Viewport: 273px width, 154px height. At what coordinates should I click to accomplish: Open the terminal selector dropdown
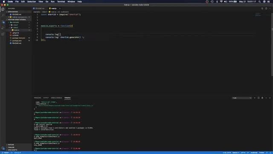tap(242, 98)
